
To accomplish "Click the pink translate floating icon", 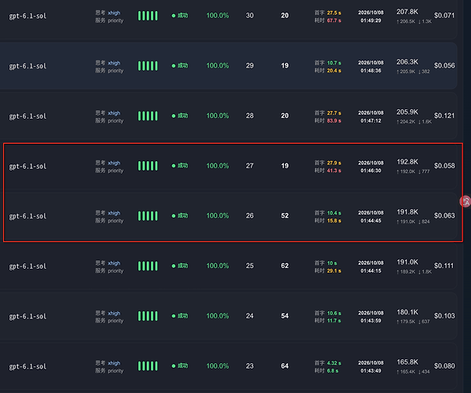I will tap(465, 201).
